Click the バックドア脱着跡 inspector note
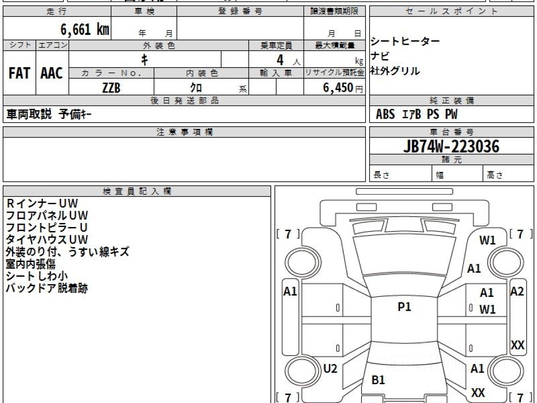Viewport: 537px width, 403px height. tap(47, 288)
